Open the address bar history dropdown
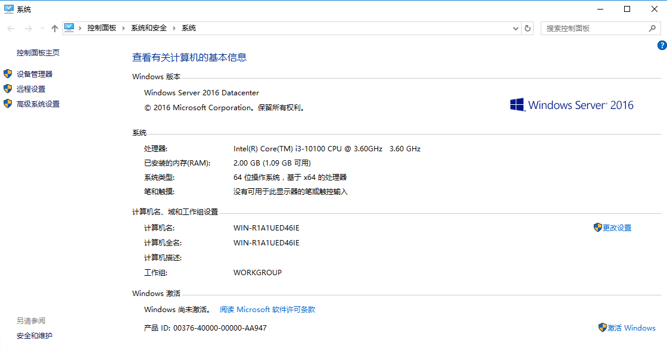The height and width of the screenshot is (352, 667). pos(516,29)
